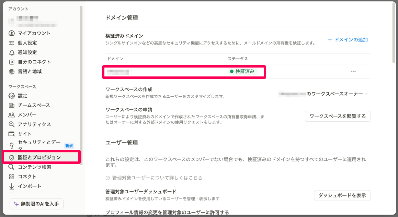Click the 検証済みドメイン subheading
Image resolution: width=398 pixels, height=217 pixels.
tap(124, 36)
